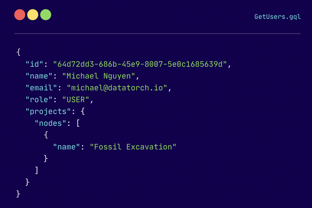Image resolution: width=312 pixels, height=208 pixels.
Task: Click the red close window dot
Action: click(x=20, y=15)
